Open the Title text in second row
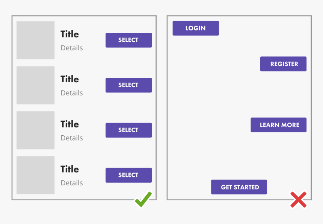This screenshot has width=323, height=224. click(70, 79)
